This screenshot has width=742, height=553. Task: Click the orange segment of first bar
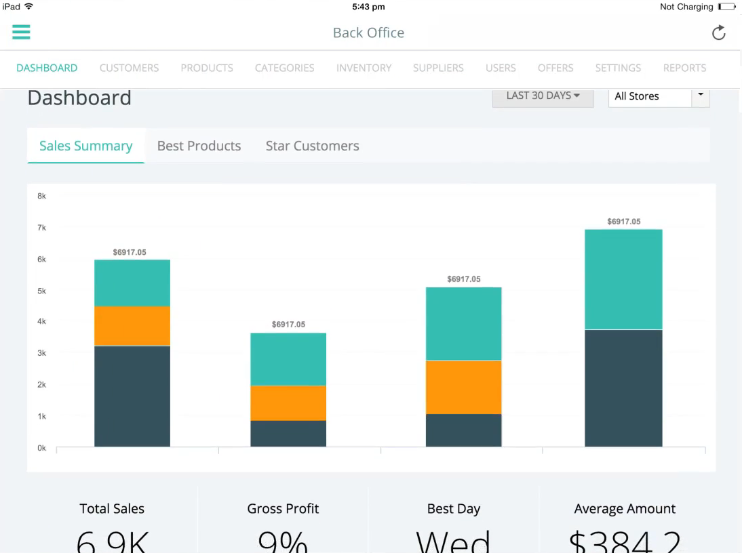tap(132, 326)
